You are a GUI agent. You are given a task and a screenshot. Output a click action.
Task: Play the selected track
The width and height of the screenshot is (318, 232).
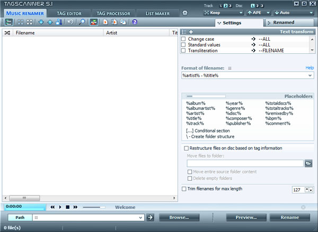60,207
